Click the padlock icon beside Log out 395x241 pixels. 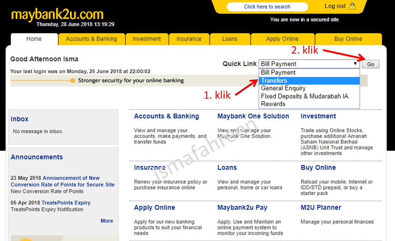coord(352,6)
